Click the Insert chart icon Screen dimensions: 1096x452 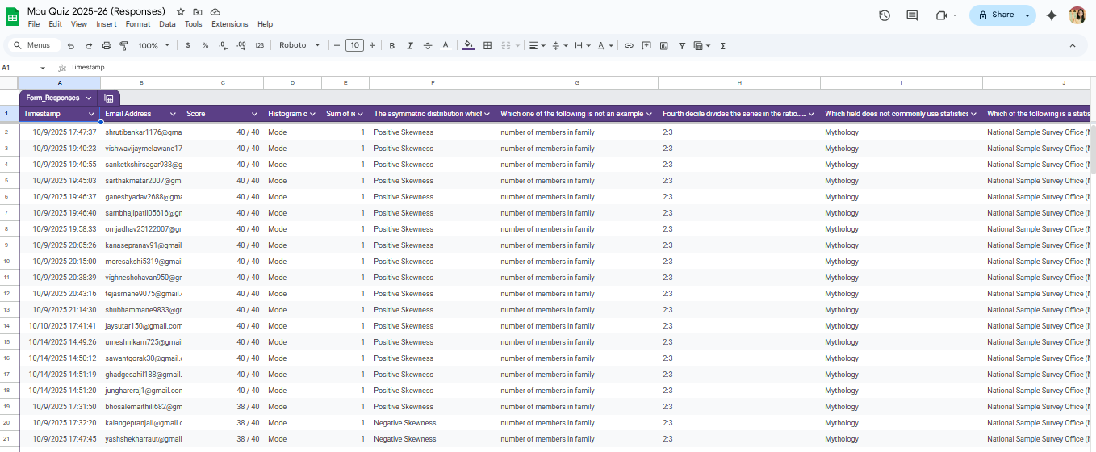click(664, 46)
